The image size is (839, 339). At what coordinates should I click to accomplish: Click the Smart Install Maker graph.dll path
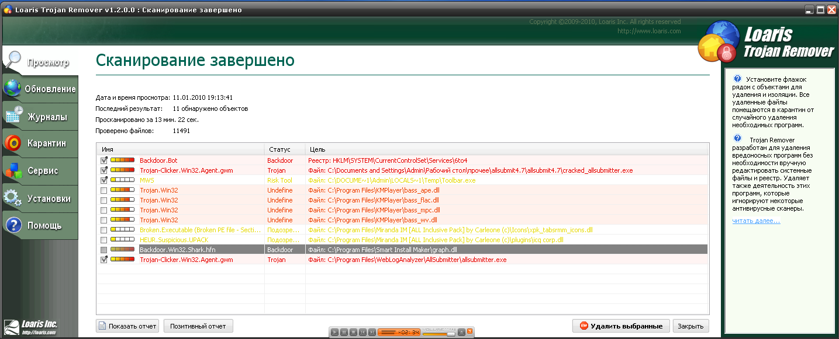tap(382, 250)
